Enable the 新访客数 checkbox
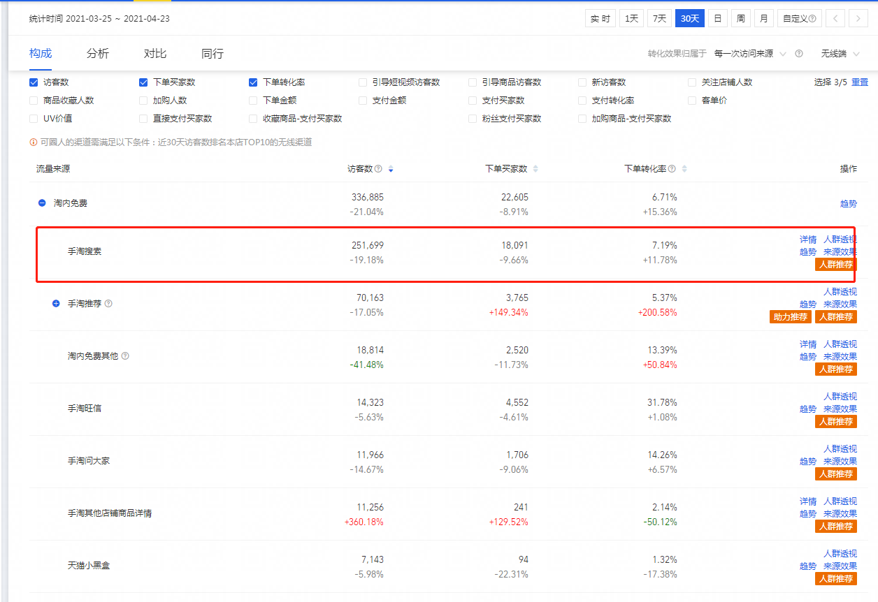 tap(582, 82)
